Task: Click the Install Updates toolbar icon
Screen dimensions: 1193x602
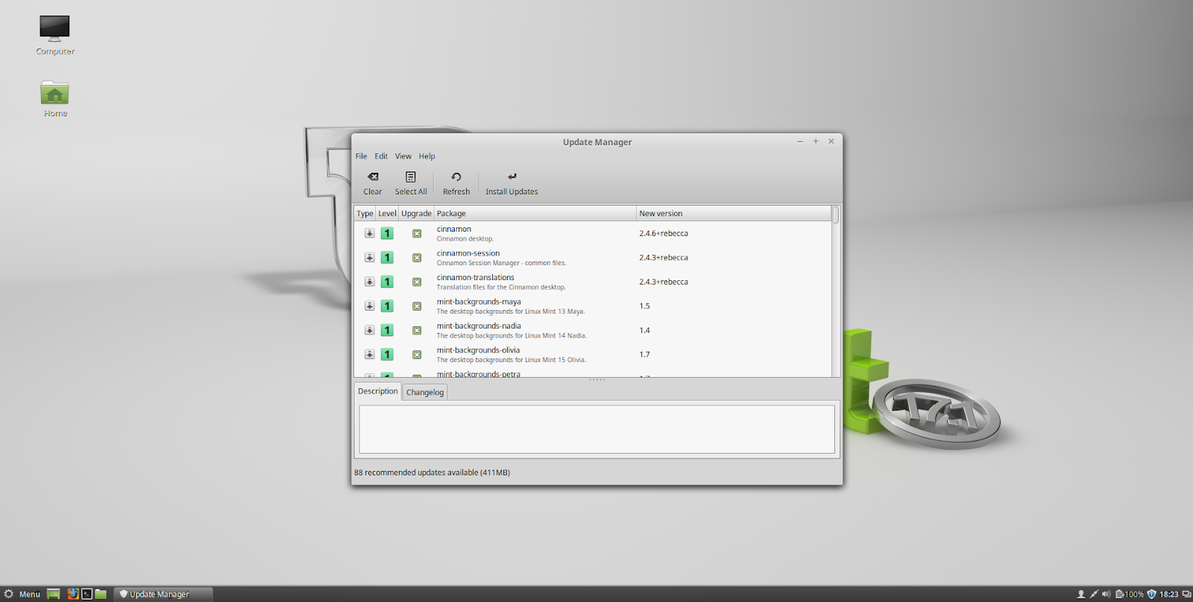Action: pyautogui.click(x=511, y=177)
